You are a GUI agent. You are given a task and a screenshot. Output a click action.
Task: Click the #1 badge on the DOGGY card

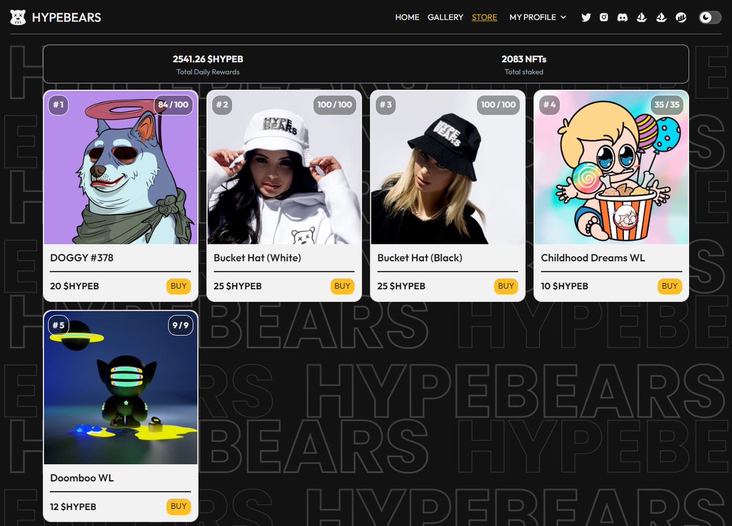click(x=58, y=105)
